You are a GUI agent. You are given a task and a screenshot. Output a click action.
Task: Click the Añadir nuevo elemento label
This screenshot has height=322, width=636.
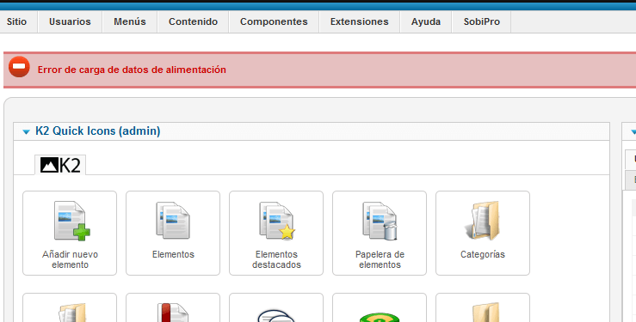70,259
